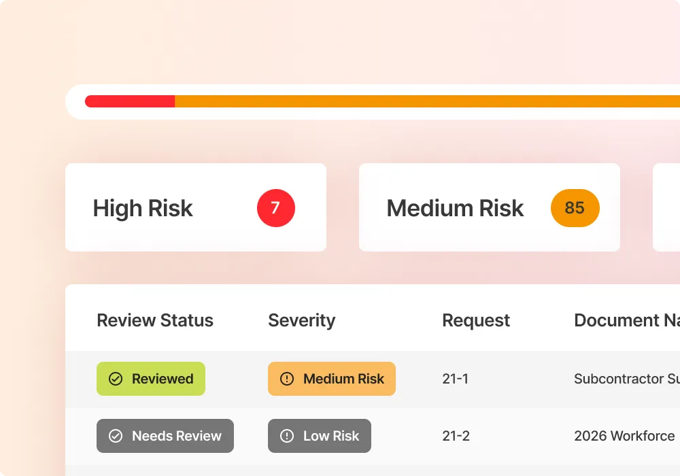The width and height of the screenshot is (680, 476).
Task: Sort by Request column header
Action: (476, 320)
